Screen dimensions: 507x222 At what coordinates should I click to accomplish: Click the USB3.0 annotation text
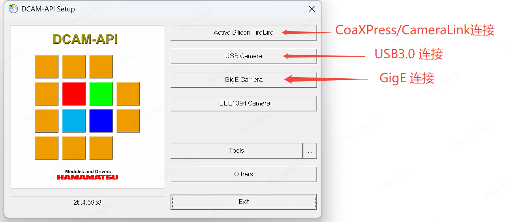408,54
